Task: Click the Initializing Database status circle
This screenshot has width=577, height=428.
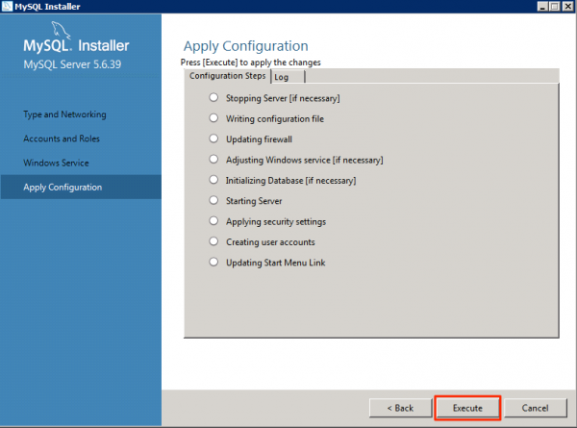Action: [213, 180]
